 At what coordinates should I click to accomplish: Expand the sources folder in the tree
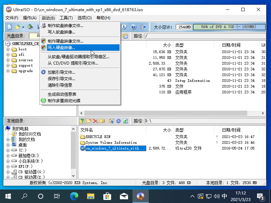coord(8,60)
